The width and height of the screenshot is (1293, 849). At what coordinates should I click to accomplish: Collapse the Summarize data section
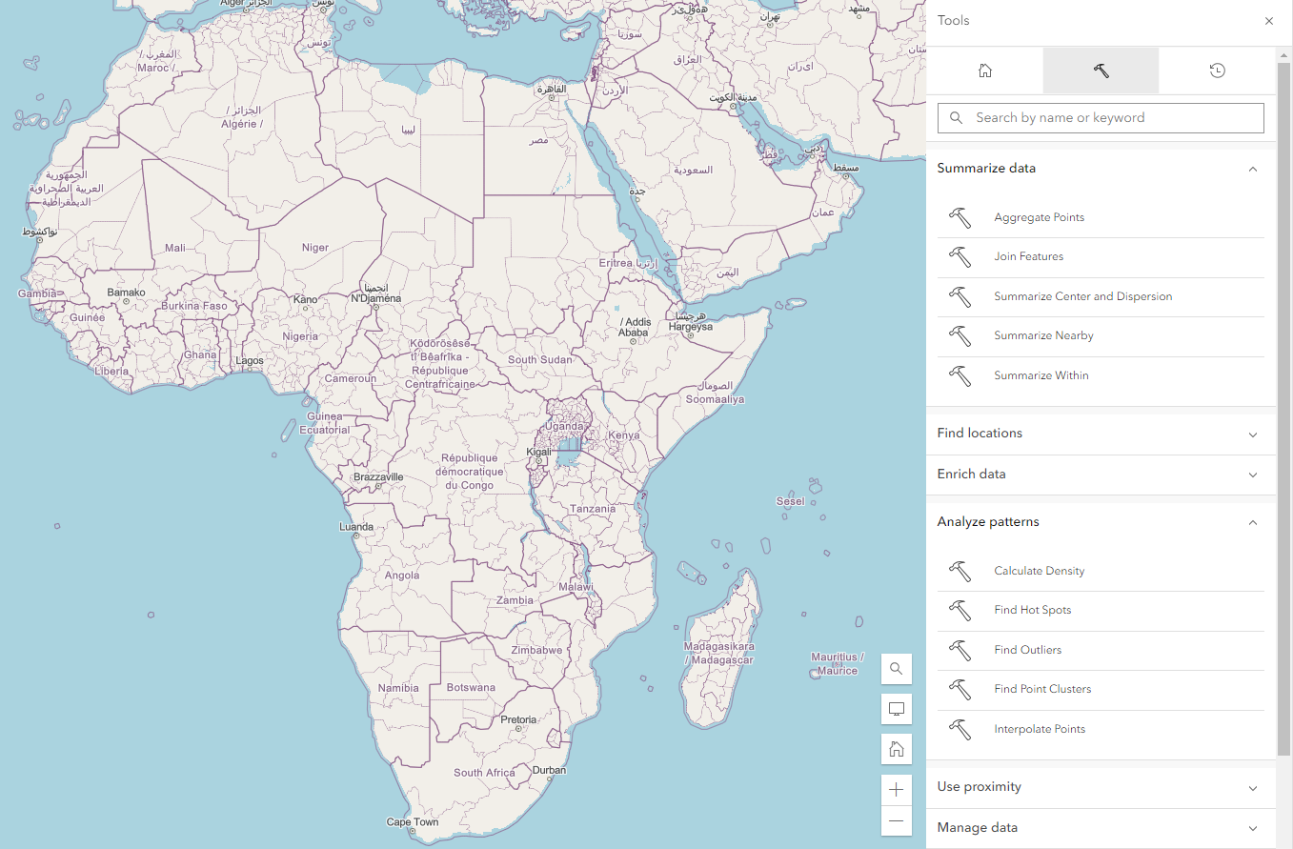click(1252, 169)
